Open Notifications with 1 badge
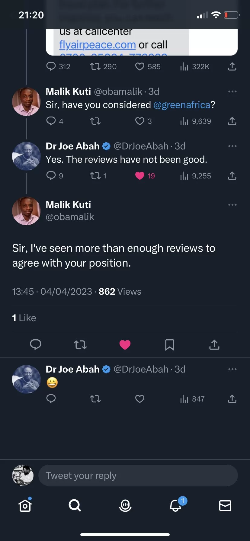This screenshot has height=541, width=250. tap(176, 505)
